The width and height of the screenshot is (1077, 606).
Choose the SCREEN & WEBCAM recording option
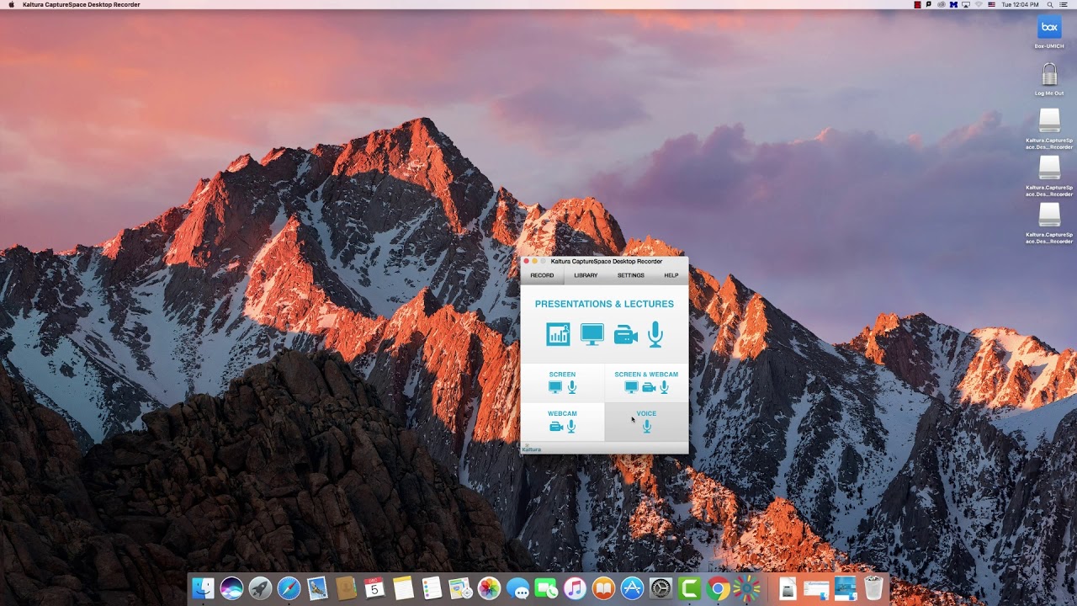[x=646, y=382]
